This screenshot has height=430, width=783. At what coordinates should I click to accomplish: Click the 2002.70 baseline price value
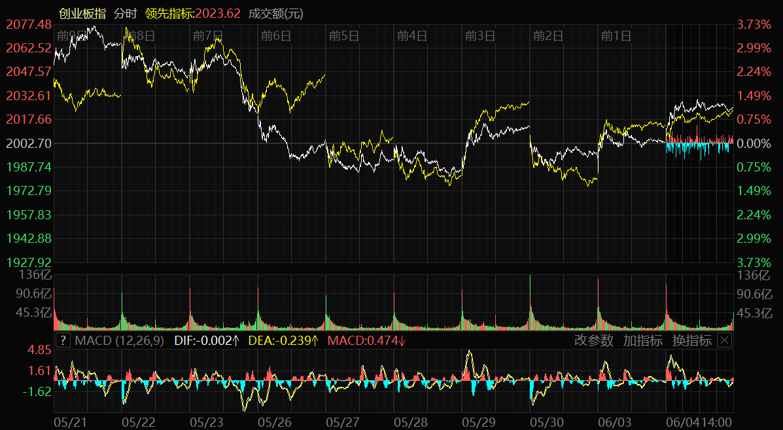29,143
